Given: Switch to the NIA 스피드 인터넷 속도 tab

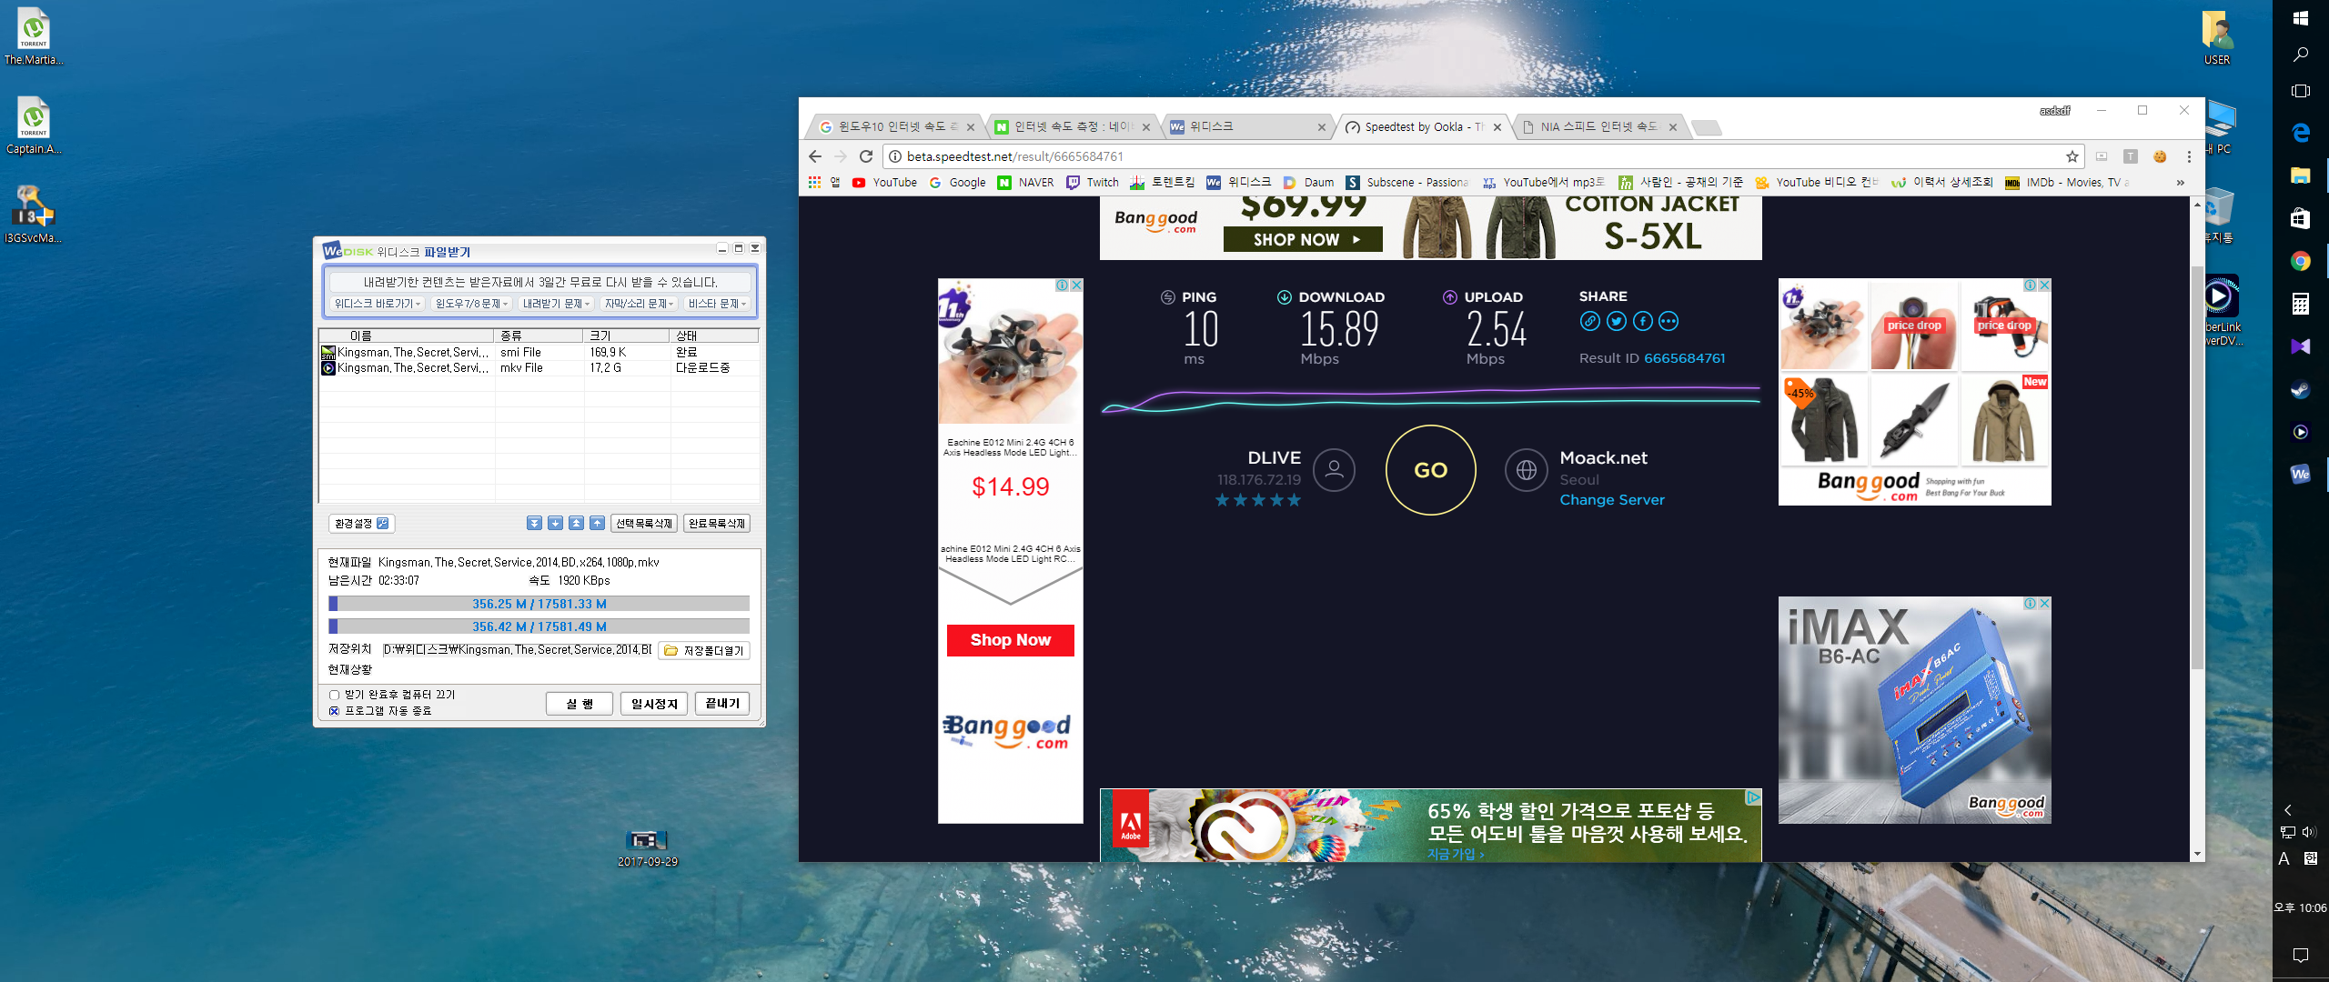Looking at the screenshot, I should pyautogui.click(x=1598, y=127).
